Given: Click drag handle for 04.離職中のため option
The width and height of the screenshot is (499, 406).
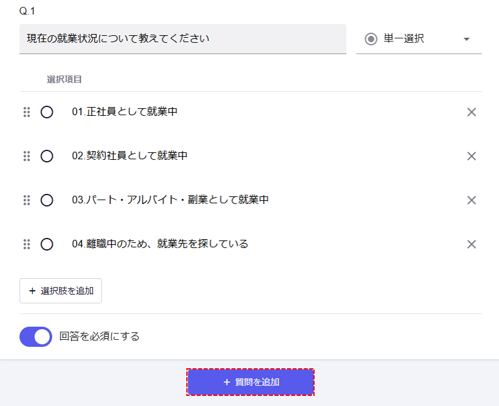Looking at the screenshot, I should click(26, 244).
